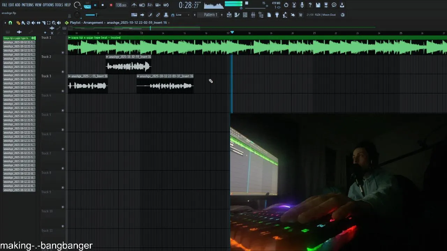This screenshot has width=447, height=251.
Task: Toggle Song/Pattern mode button
Action: tap(87, 5)
